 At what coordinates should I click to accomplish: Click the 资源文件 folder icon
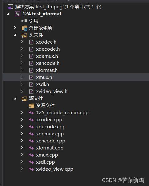tap(31, 106)
